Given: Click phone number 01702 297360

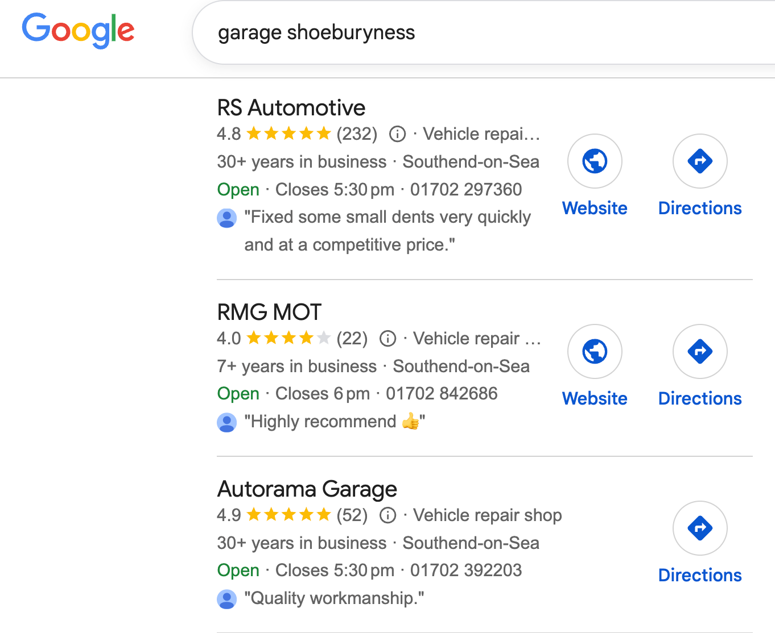Looking at the screenshot, I should [x=466, y=189].
